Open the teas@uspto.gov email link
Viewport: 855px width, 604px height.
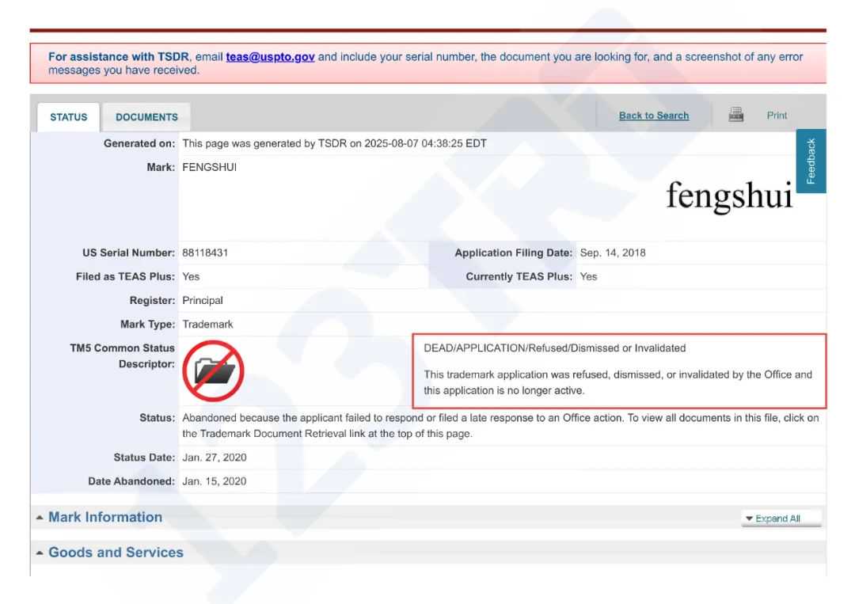pos(270,57)
